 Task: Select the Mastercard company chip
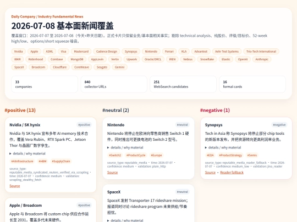[81, 52]
